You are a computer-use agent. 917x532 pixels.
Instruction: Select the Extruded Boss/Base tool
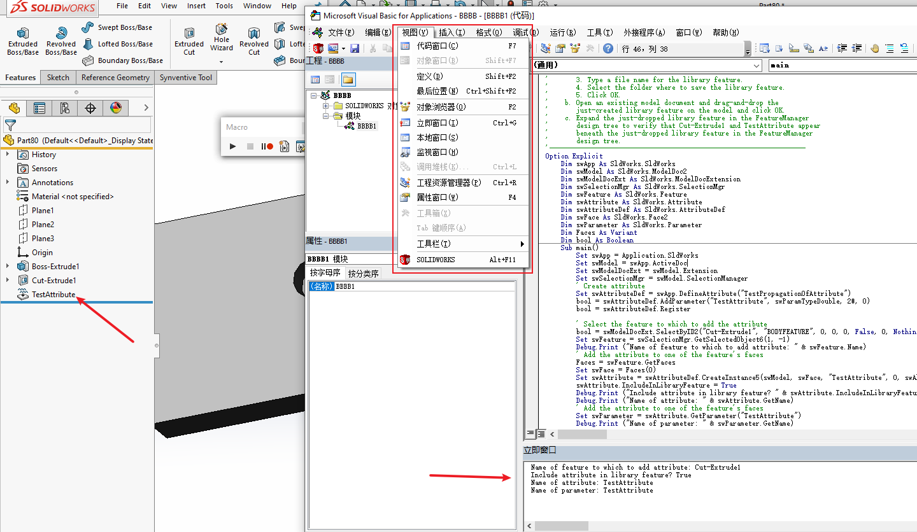tap(23, 41)
